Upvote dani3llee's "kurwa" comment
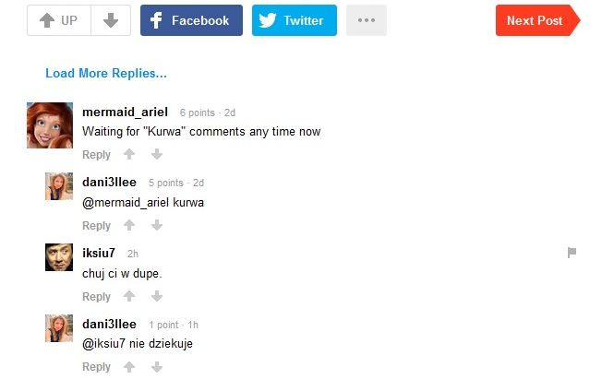The height and width of the screenshot is (379, 602). click(129, 226)
